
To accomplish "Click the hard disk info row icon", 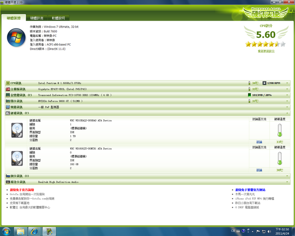I will [x=8, y=113].
